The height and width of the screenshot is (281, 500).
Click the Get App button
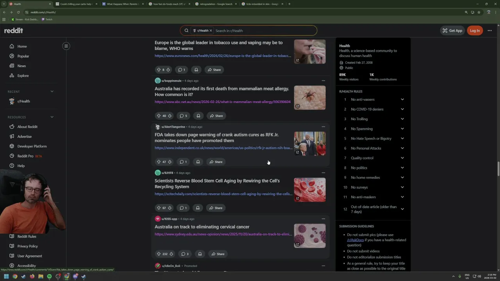click(x=452, y=30)
